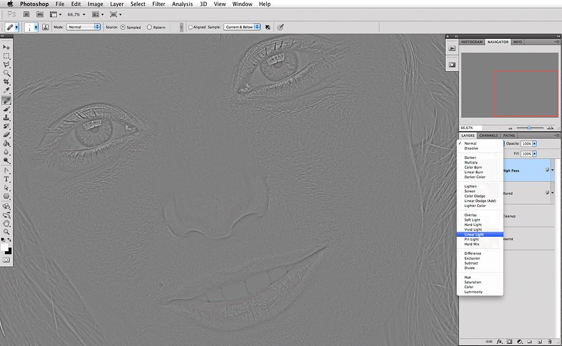Open the healing brush Mode dropdown
The image size is (562, 346).
(83, 27)
